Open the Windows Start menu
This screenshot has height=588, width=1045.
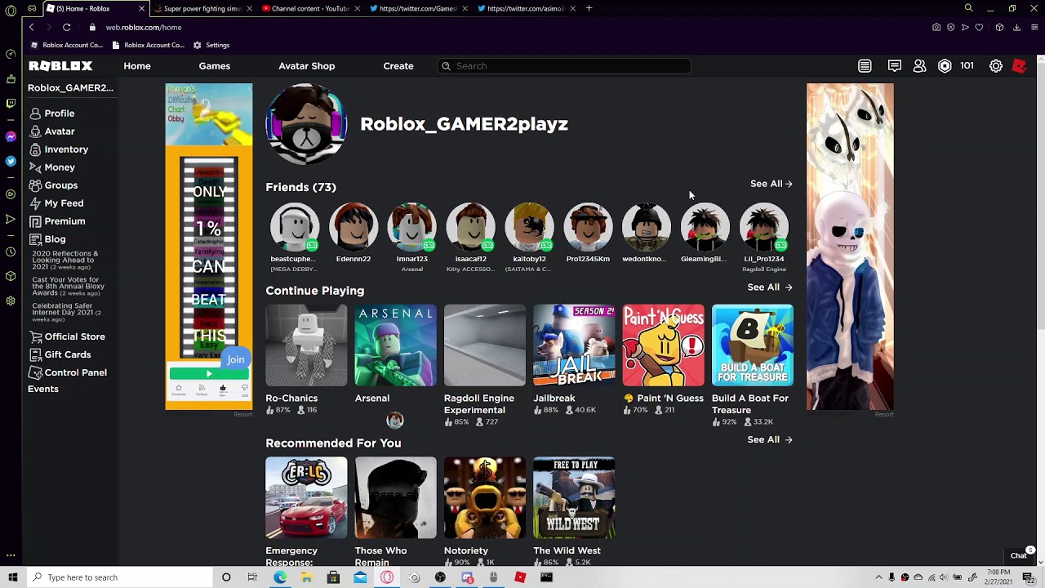[x=13, y=577]
